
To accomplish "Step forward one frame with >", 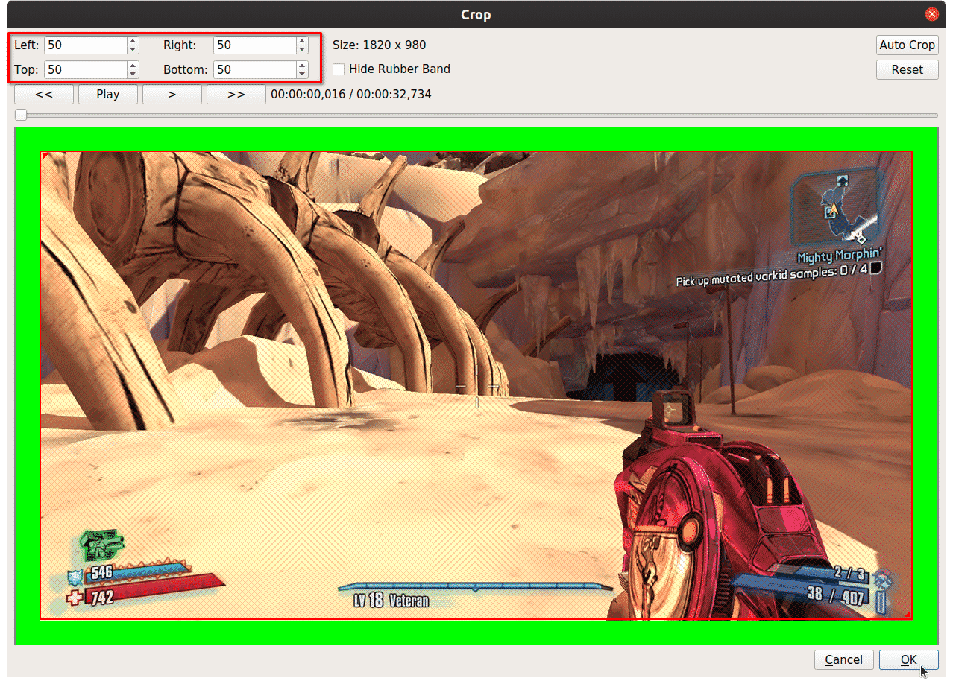I will pyautogui.click(x=172, y=95).
